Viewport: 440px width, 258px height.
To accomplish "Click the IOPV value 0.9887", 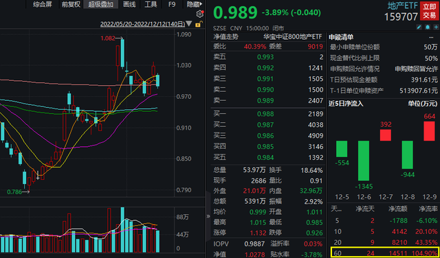I will [x=254, y=244].
